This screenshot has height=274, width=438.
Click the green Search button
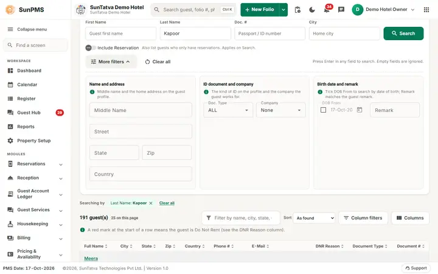pos(403,33)
